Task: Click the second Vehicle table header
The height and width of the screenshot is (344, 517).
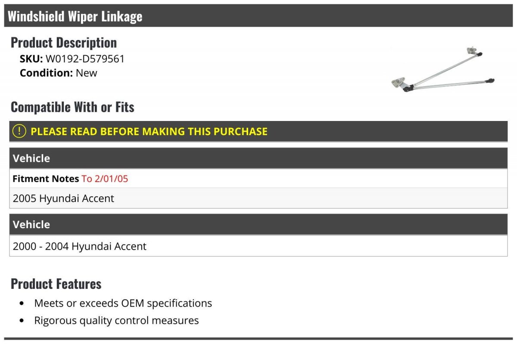Action: tap(258, 224)
